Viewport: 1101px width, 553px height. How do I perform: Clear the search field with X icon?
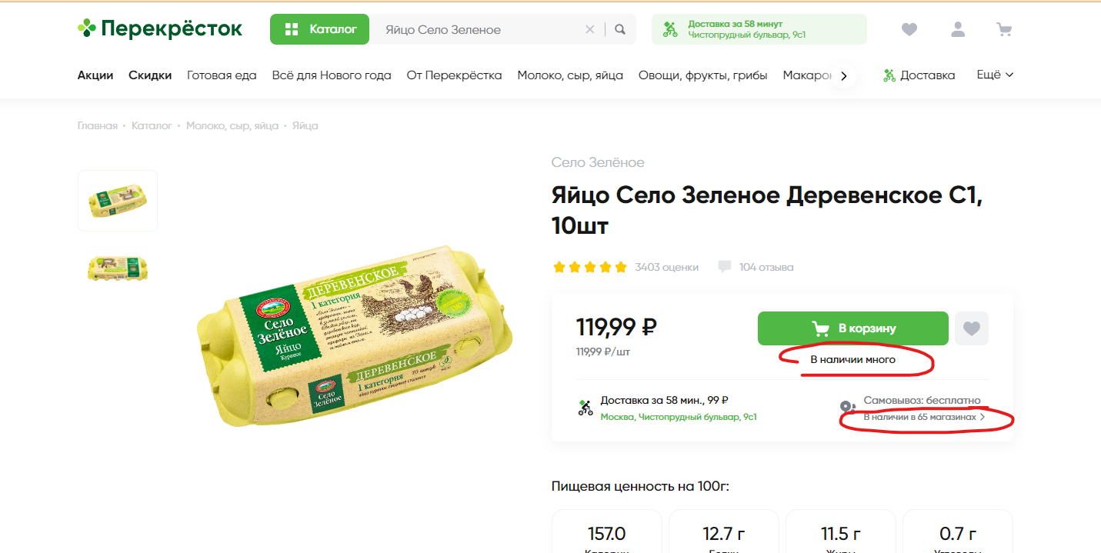click(590, 29)
